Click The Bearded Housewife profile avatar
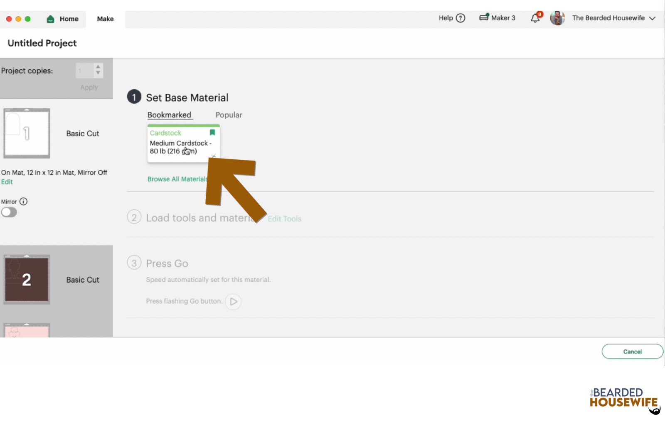 tap(557, 18)
